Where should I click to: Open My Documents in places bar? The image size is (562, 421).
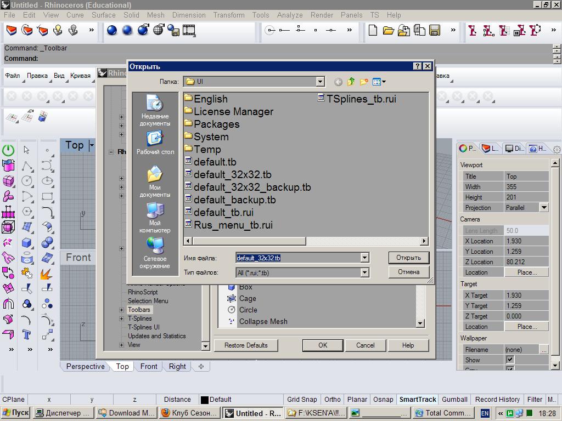pos(155,181)
